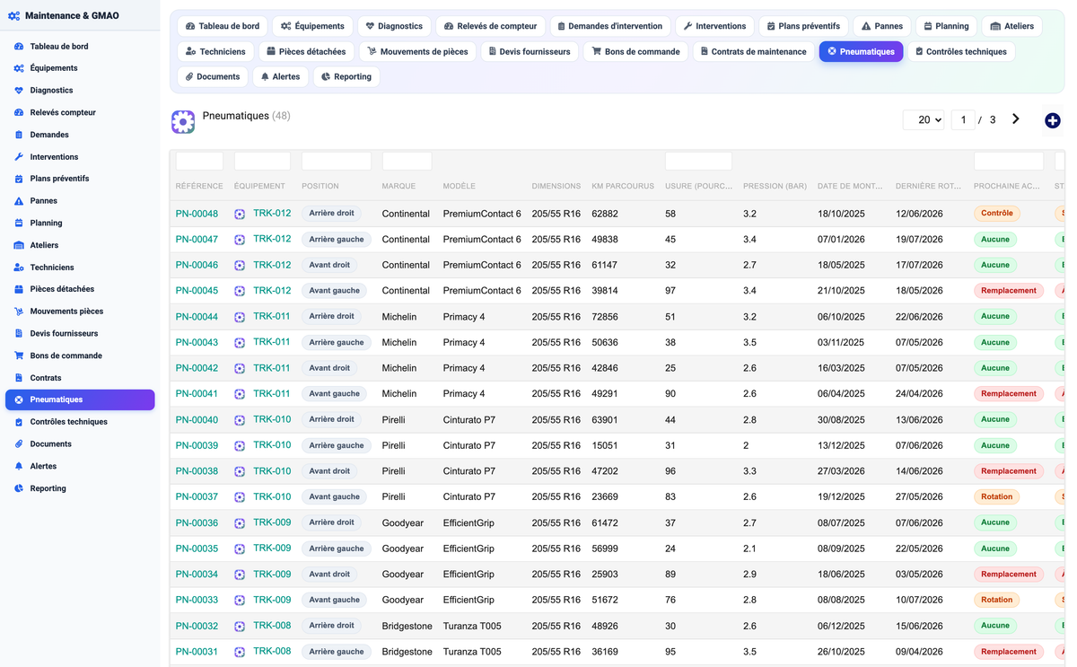Select the Reporting top tab
Image resolution: width=1077 pixels, height=667 pixels.
pyautogui.click(x=346, y=76)
